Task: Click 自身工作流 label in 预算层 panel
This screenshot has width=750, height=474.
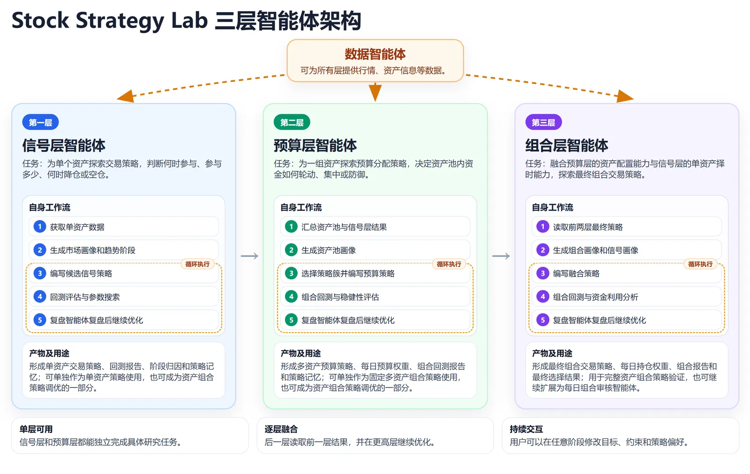Action: tap(301, 207)
